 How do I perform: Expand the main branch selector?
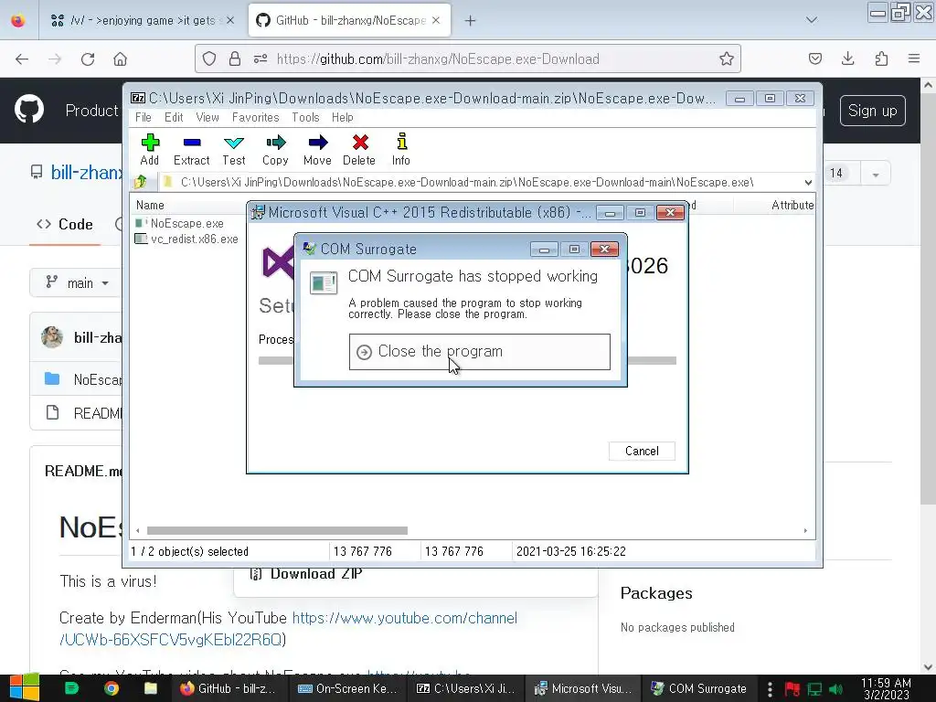tap(77, 283)
